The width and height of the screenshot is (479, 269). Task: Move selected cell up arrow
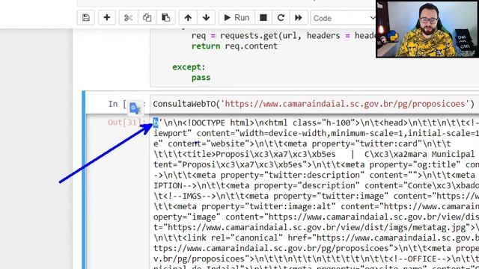(x=188, y=18)
